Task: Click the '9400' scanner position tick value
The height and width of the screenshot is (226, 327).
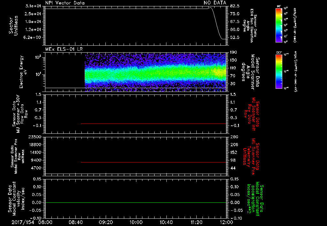Action: coord(36,160)
